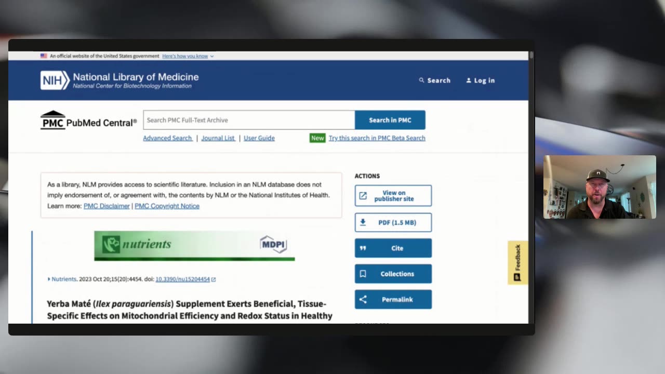
Task: Click the green New badge
Action: pos(317,138)
